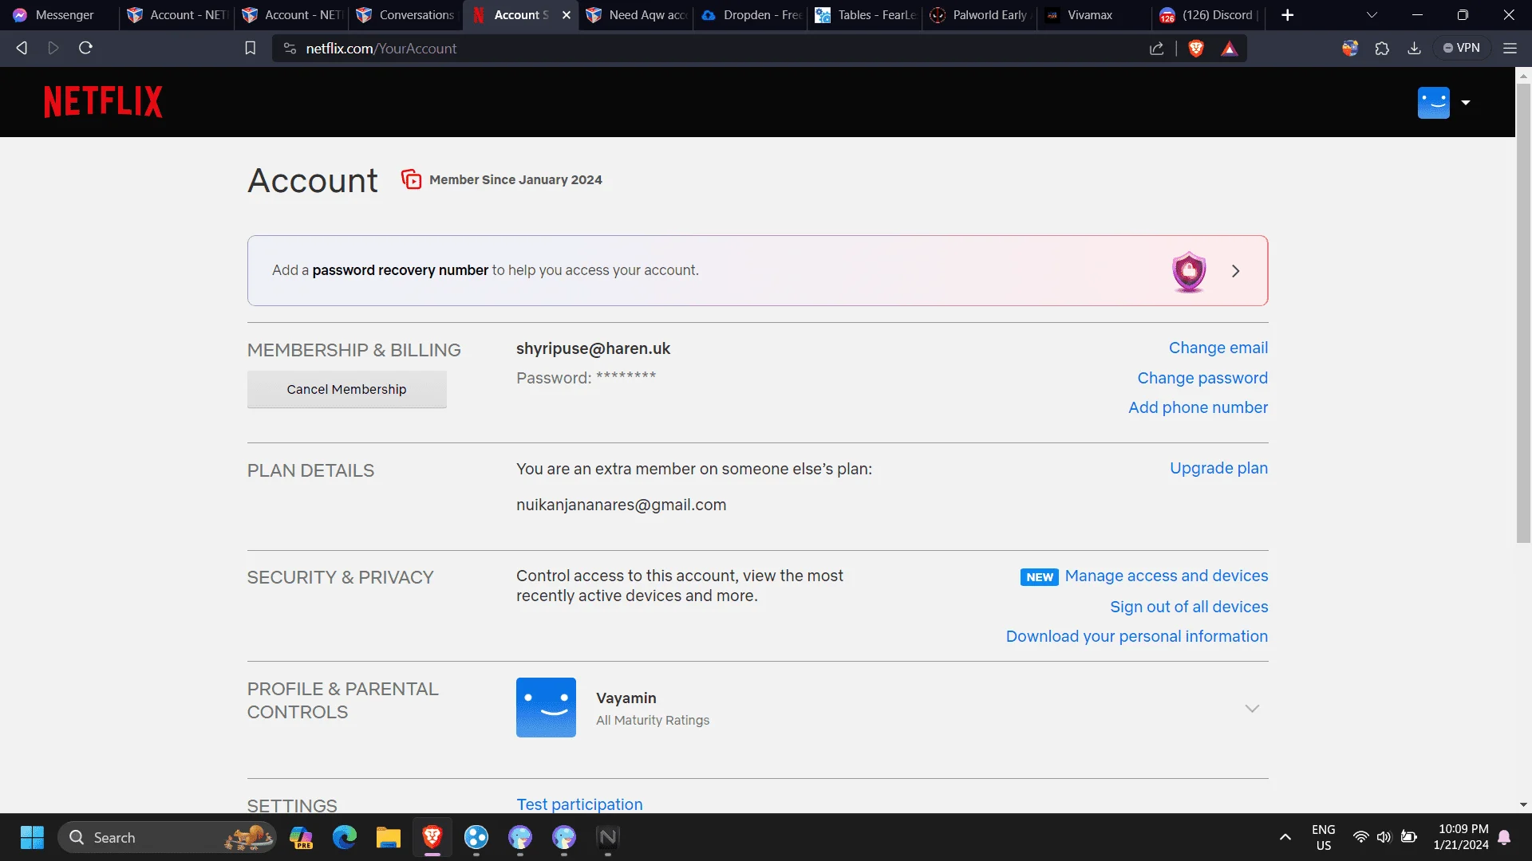Switch to the Vivamax tab
Viewport: 1532px width, 861px height.
pos(1095,15)
